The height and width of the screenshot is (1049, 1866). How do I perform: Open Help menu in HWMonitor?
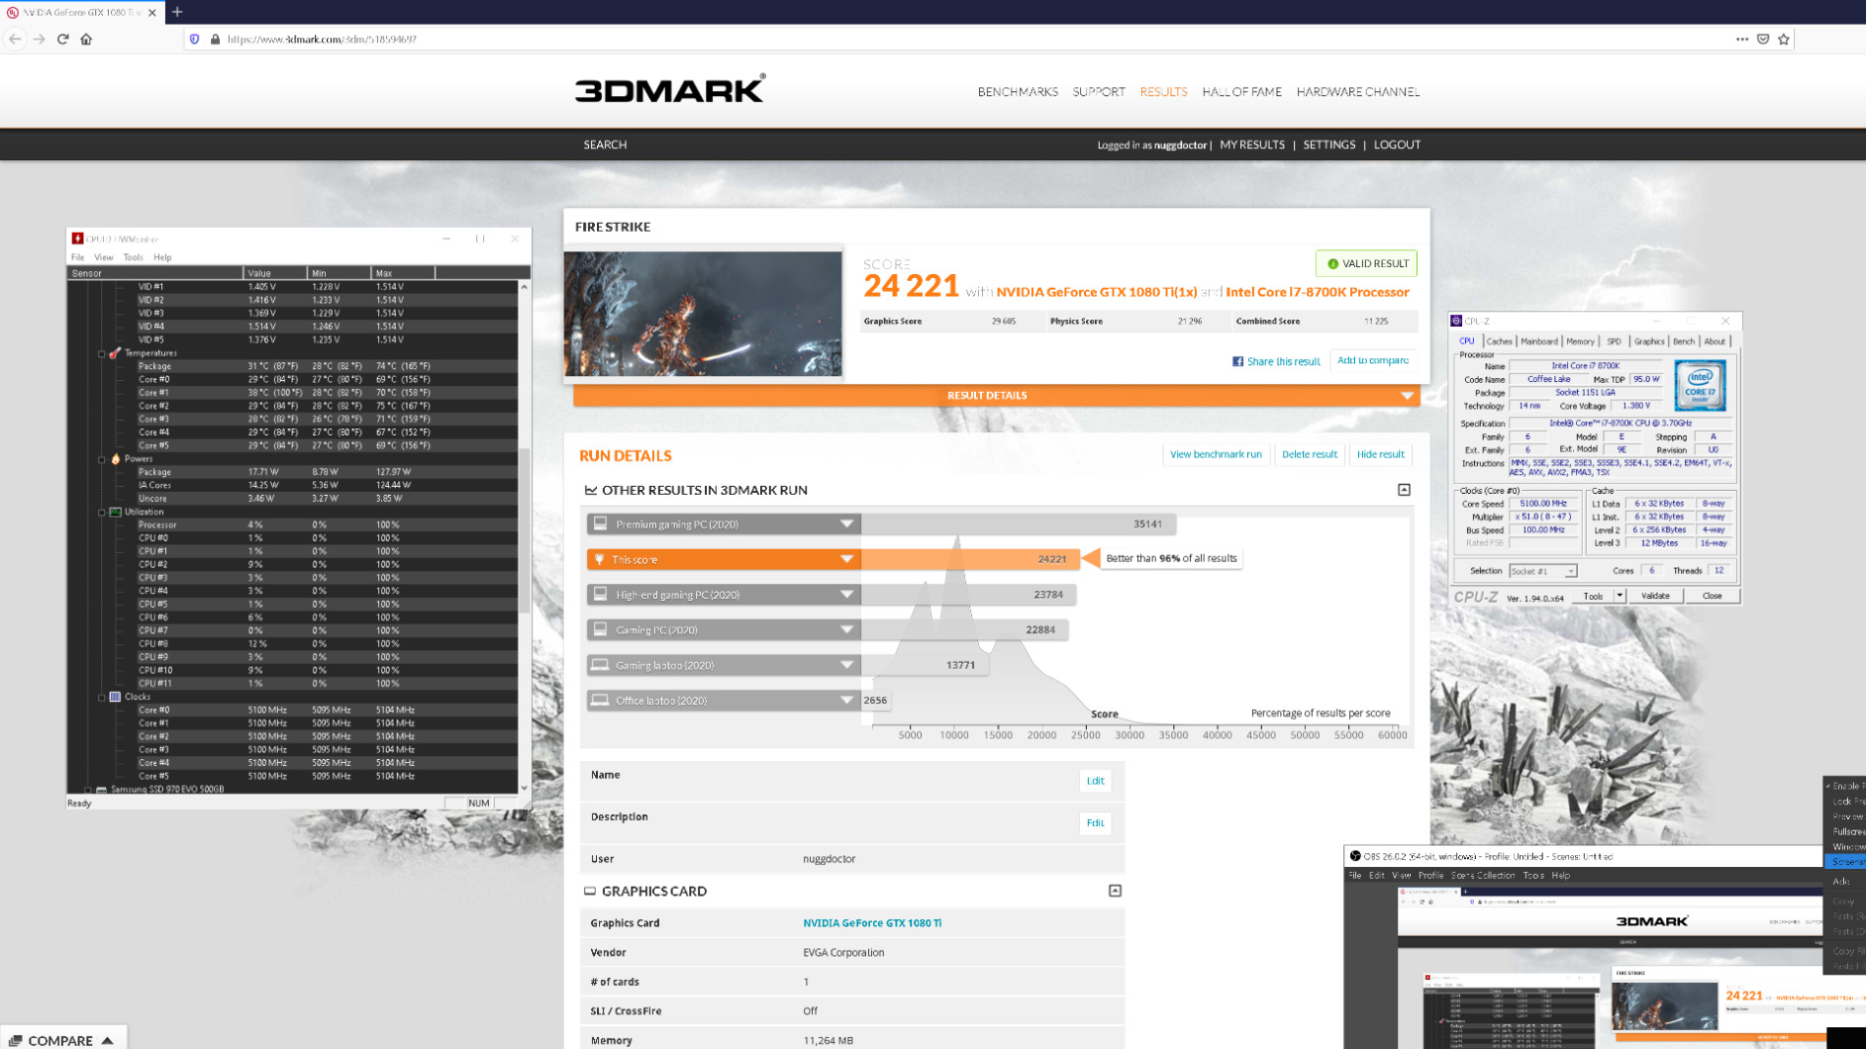(162, 257)
